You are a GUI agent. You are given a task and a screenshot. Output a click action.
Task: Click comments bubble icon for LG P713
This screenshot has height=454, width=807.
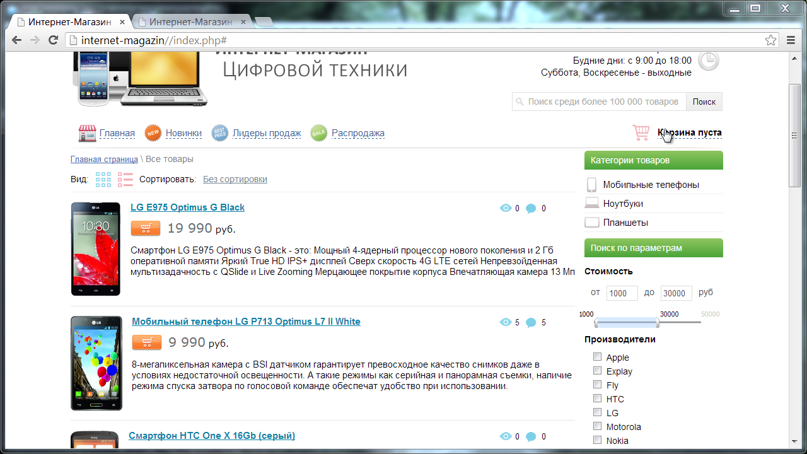(531, 323)
